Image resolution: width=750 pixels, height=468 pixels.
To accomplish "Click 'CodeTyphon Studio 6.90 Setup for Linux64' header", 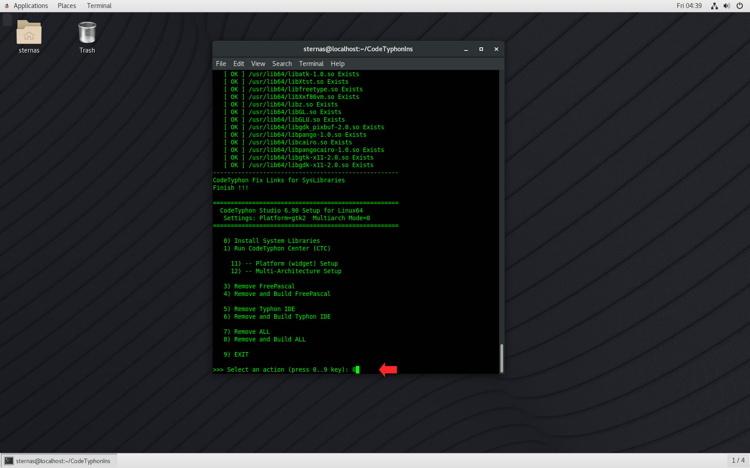I will click(292, 210).
